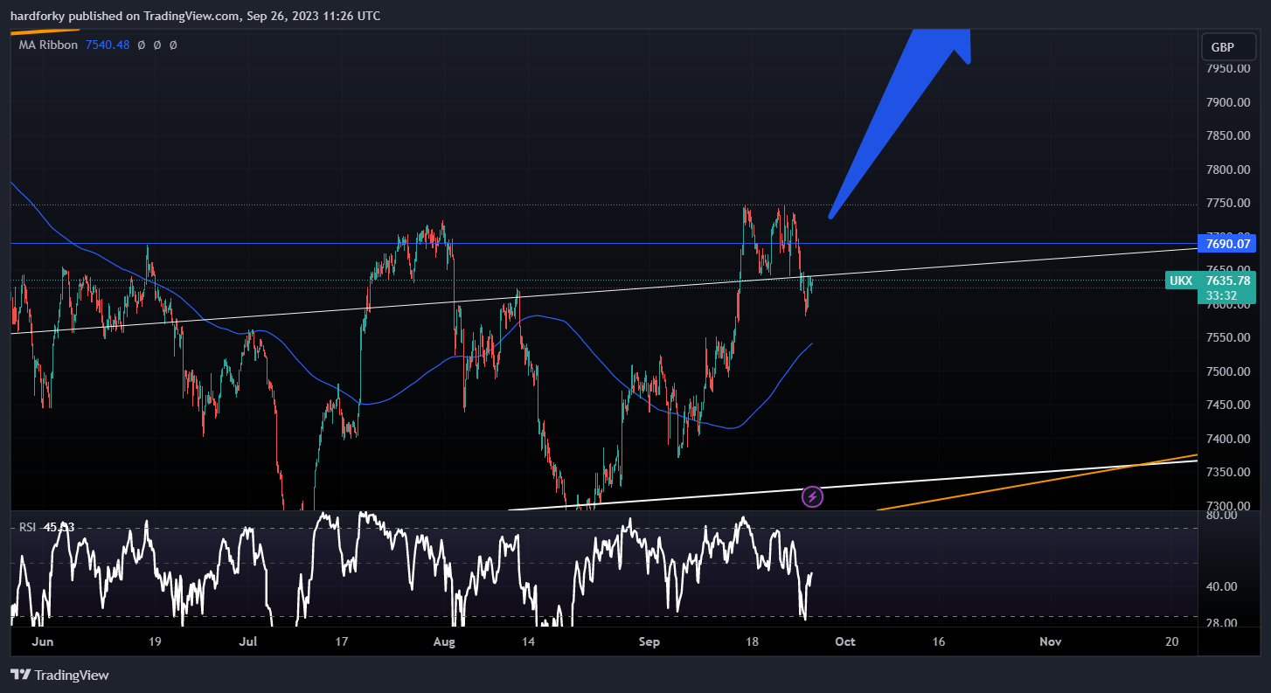Select the MA Ribbon indicator label
The height and width of the screenshot is (693, 1271).
(49, 45)
